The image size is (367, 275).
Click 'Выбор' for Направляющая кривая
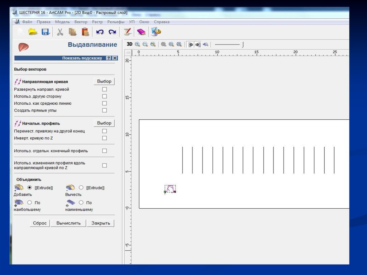pyautogui.click(x=104, y=81)
